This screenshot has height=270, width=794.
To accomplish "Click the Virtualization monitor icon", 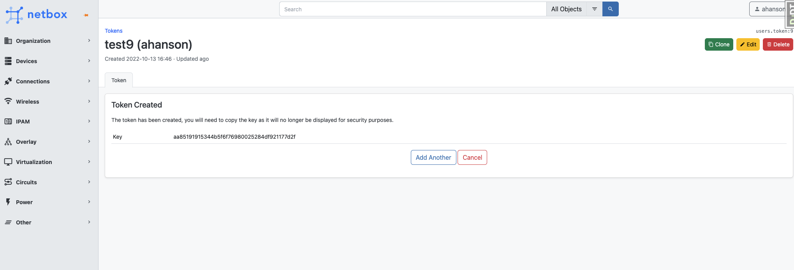I will [x=8, y=162].
